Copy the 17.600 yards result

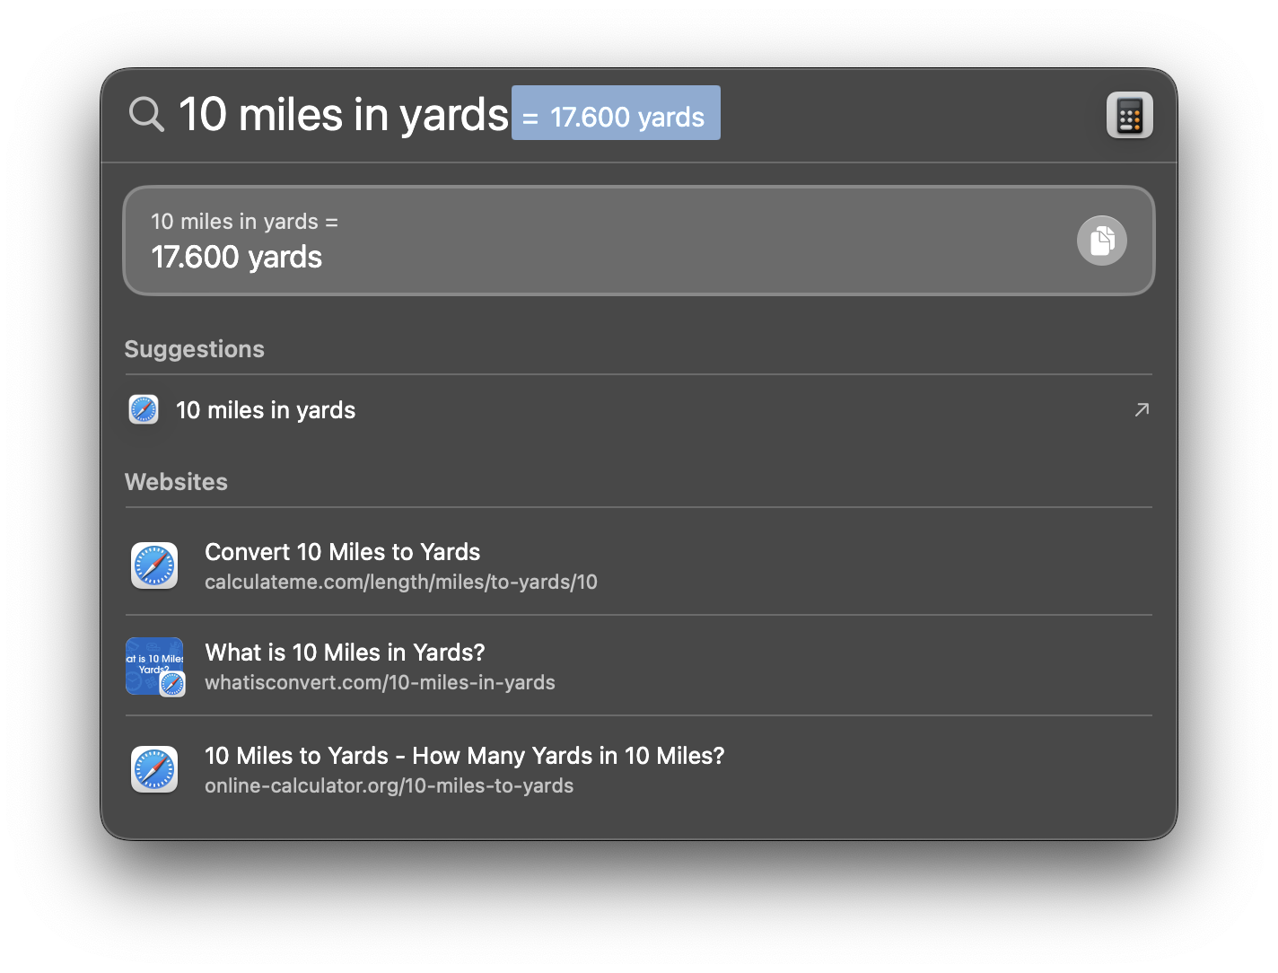[1101, 241]
